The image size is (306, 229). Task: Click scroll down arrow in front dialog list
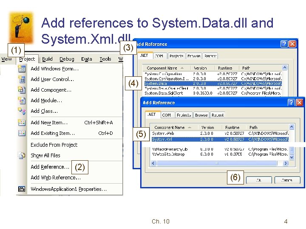pos(292,157)
